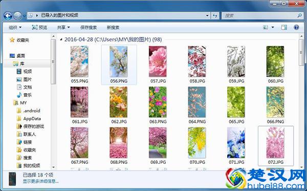Image resolution: width=307 pixels, height=191 pixels.
Task: Open the 音乐 library
Action: point(24,95)
